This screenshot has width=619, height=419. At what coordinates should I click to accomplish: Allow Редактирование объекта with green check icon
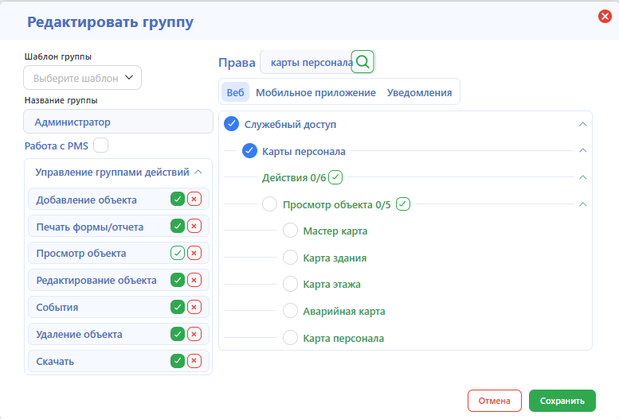tap(178, 280)
